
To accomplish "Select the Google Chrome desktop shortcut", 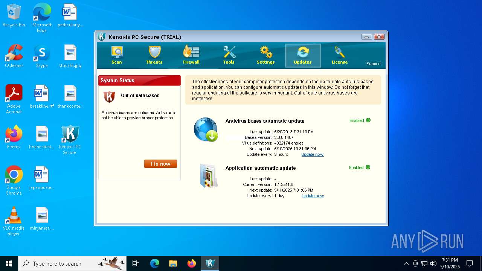I will [14, 181].
